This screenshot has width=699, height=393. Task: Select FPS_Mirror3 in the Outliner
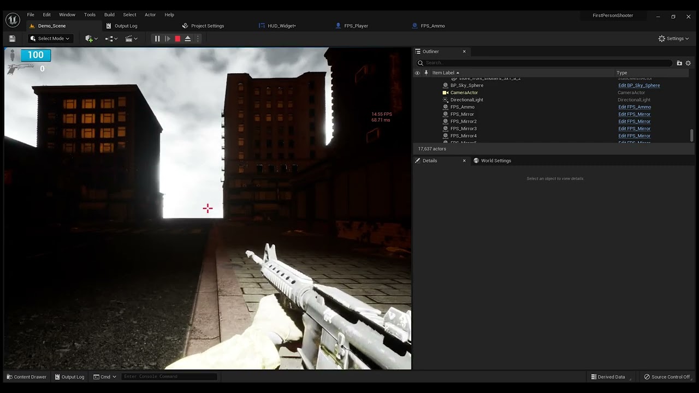coord(463,129)
